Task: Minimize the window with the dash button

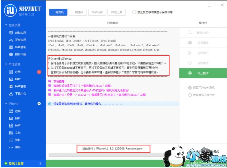Action: click(x=216, y=5)
